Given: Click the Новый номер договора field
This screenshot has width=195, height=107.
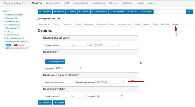Looking at the screenshot, I should [110, 82].
